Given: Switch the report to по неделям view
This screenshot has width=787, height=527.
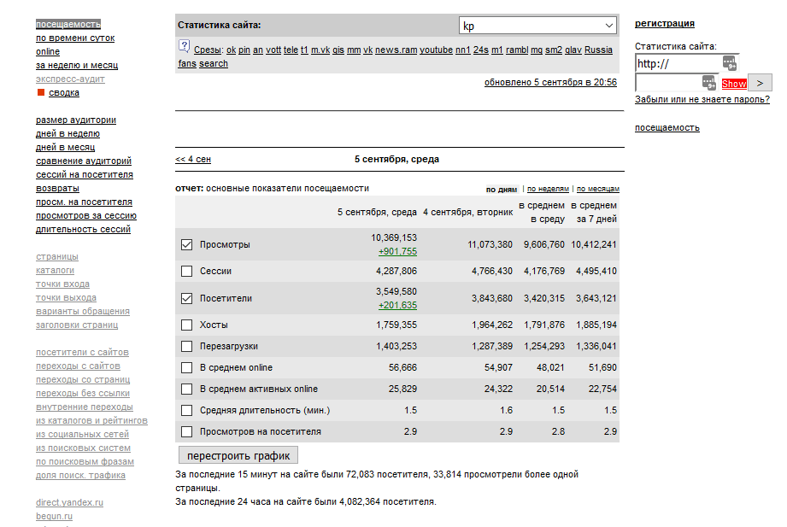Looking at the screenshot, I should click(x=548, y=189).
